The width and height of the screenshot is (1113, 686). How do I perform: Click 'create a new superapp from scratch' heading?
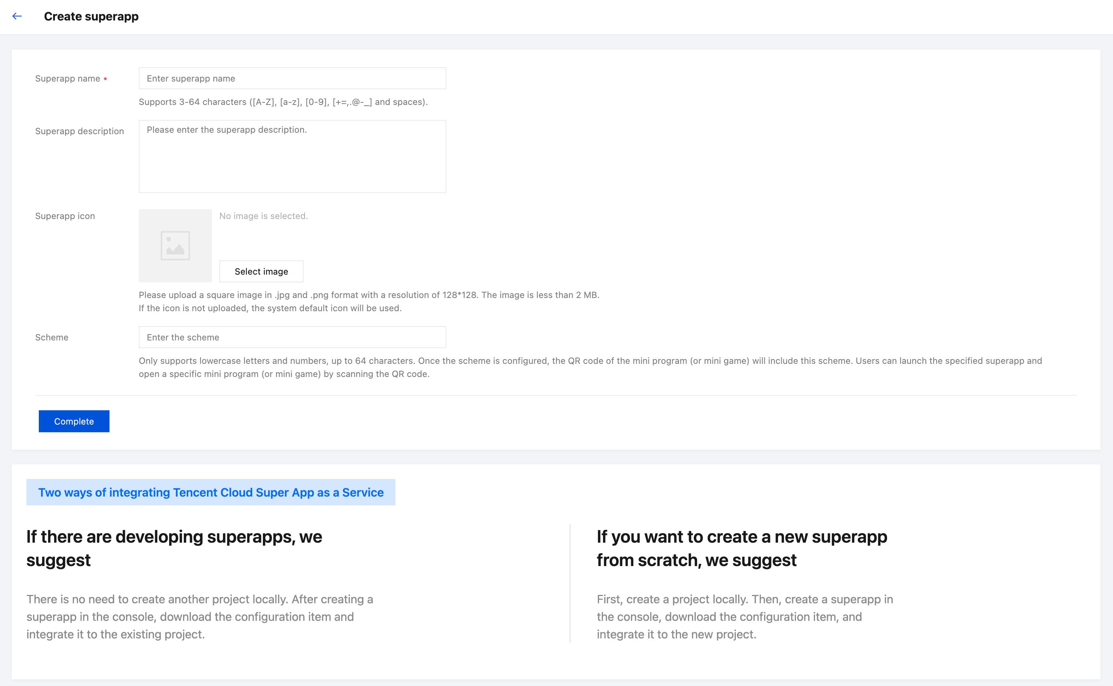tap(741, 548)
